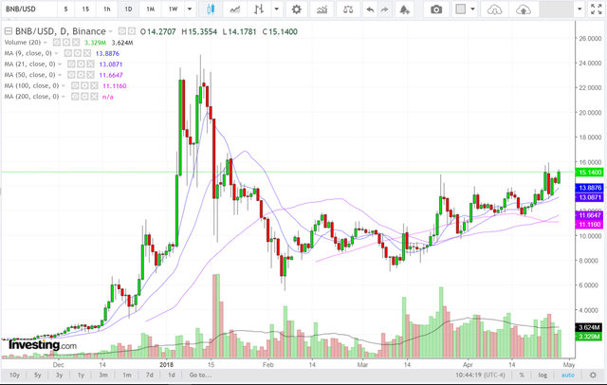
Task: Select the 15 minute interval
Action: [x=85, y=9]
